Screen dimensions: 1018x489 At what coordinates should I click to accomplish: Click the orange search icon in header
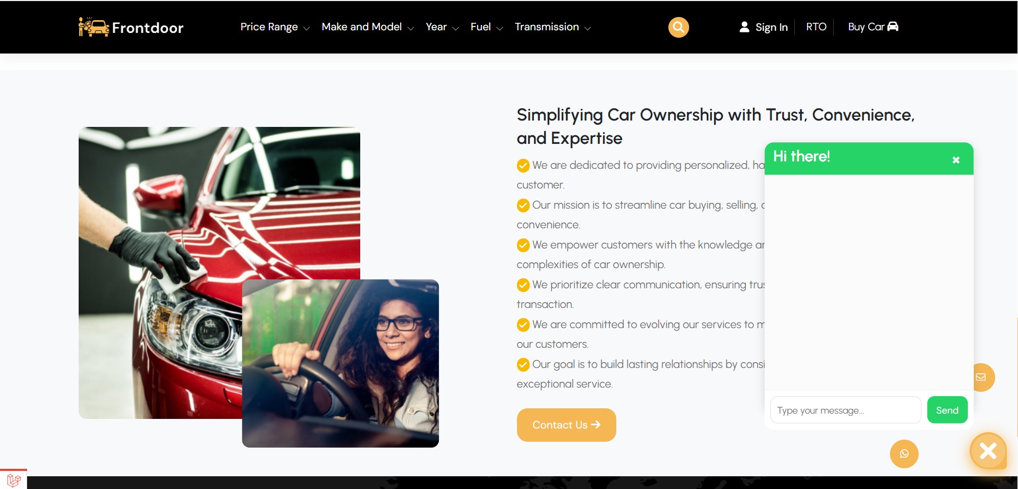678,27
